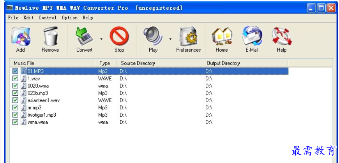Select the rrr.mp3 file name
Image resolution: width=339 pixels, height=163 pixels.
click(35, 107)
